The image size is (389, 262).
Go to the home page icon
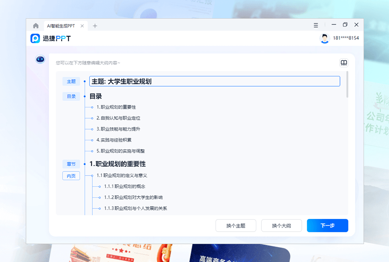(36, 26)
